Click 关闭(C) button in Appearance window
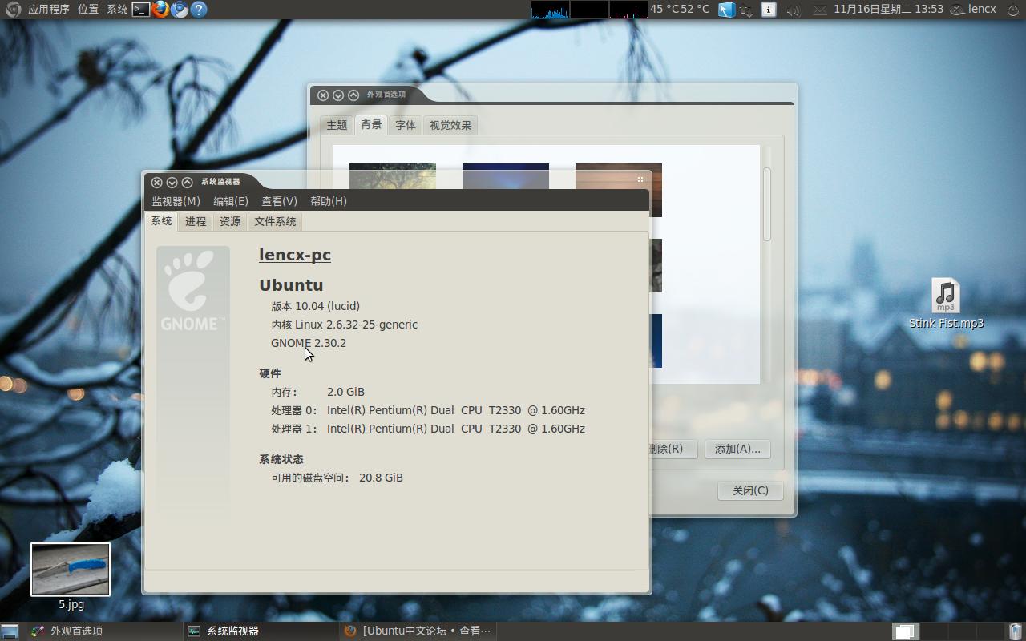 coord(750,490)
